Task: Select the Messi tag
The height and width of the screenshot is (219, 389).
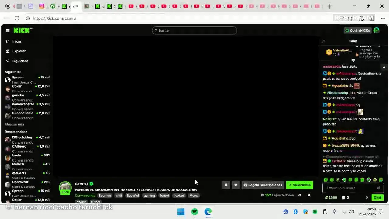Action: 194,196
